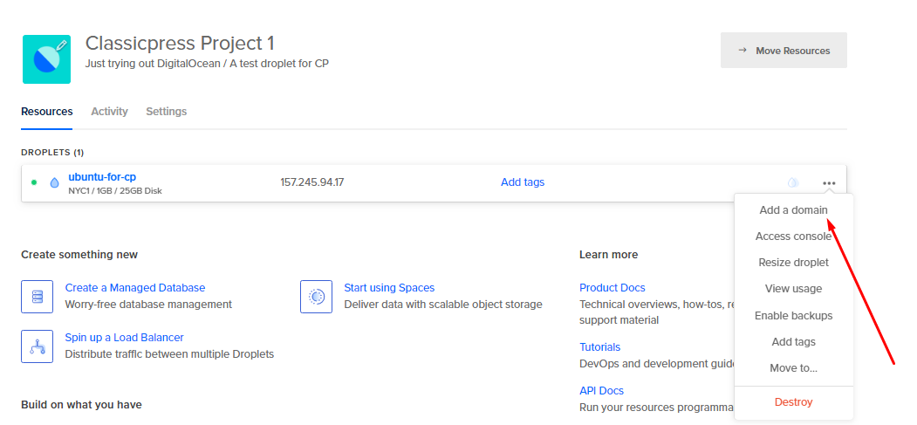Switch to the Settings tab
Image resolution: width=917 pixels, height=425 pixels.
click(x=167, y=111)
